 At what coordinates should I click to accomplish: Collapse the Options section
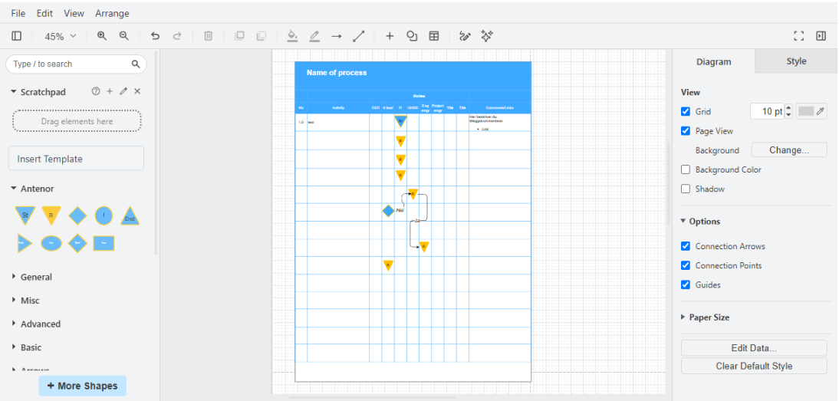pyautogui.click(x=700, y=222)
